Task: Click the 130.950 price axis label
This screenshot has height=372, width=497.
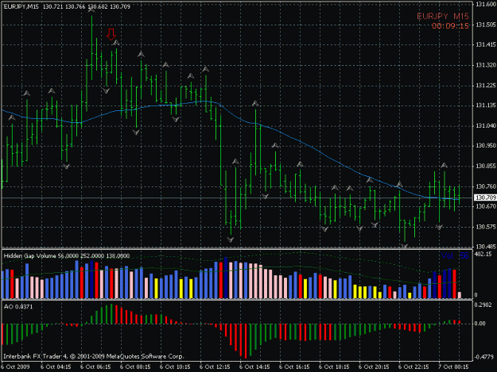Action: [486, 146]
